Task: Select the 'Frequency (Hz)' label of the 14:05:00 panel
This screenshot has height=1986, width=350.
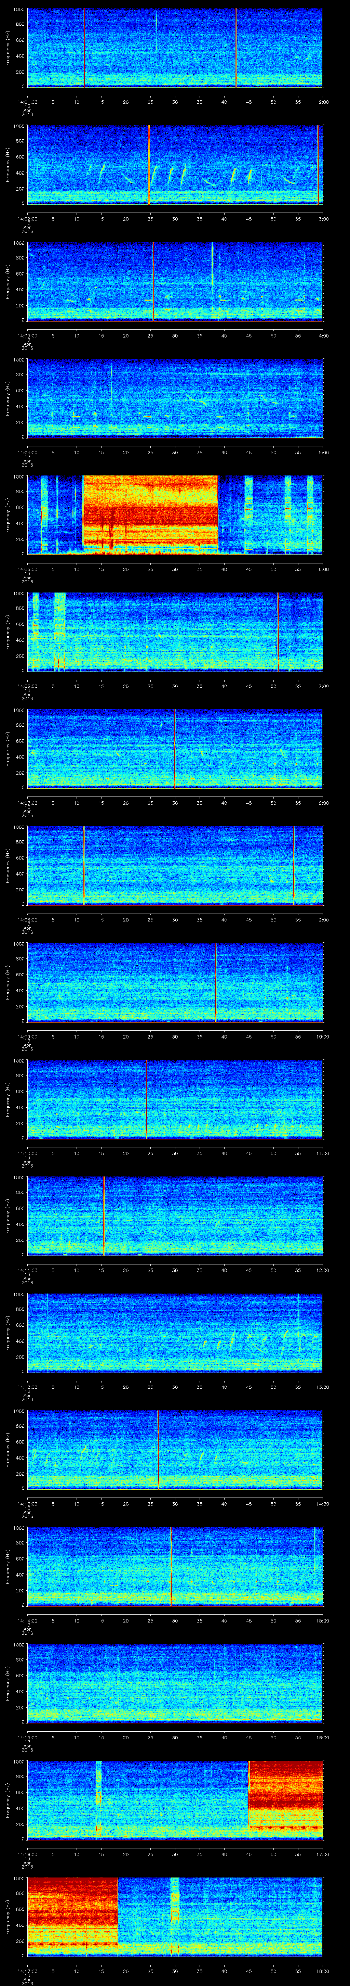Action: [x=8, y=515]
